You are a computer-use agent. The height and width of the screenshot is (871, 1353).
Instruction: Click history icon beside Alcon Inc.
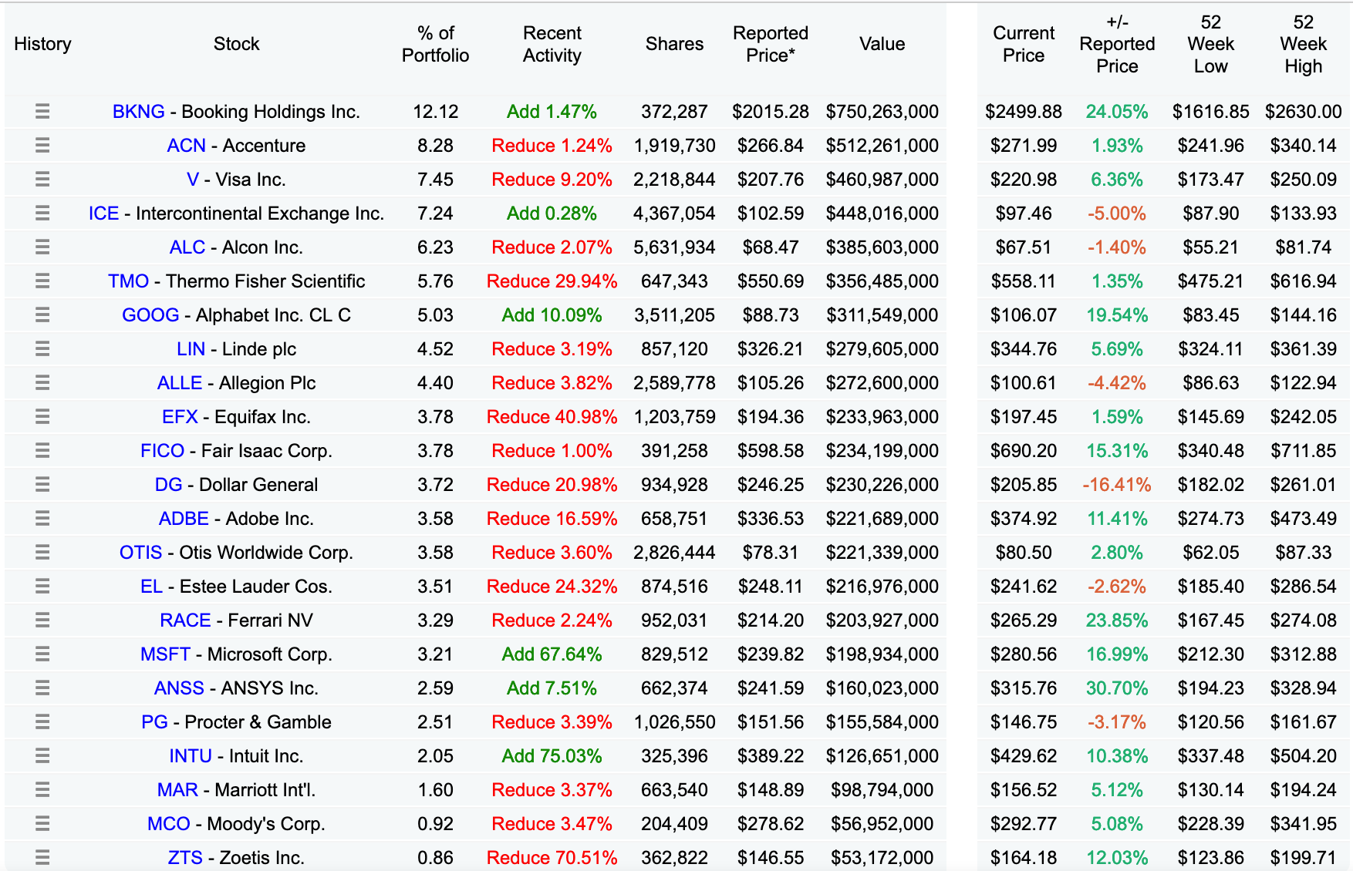point(42,247)
